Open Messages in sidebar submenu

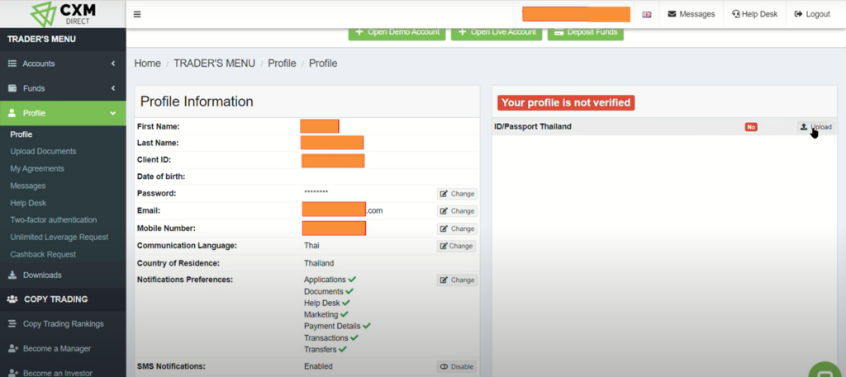[x=28, y=186]
